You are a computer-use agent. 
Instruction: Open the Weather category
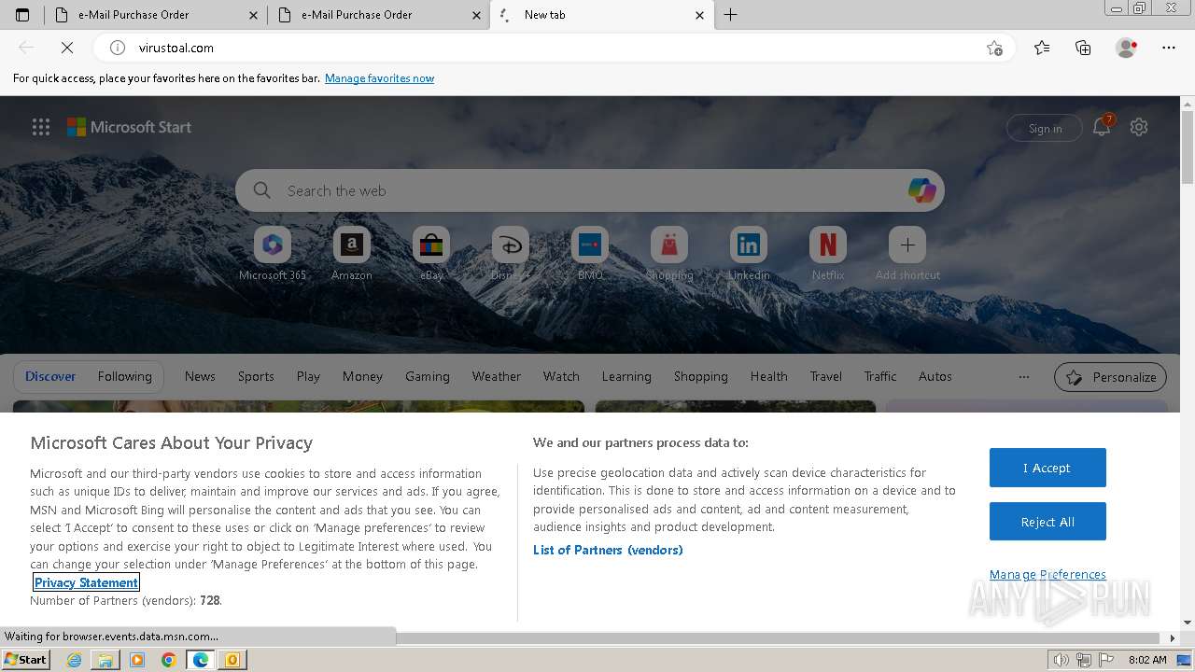(497, 377)
